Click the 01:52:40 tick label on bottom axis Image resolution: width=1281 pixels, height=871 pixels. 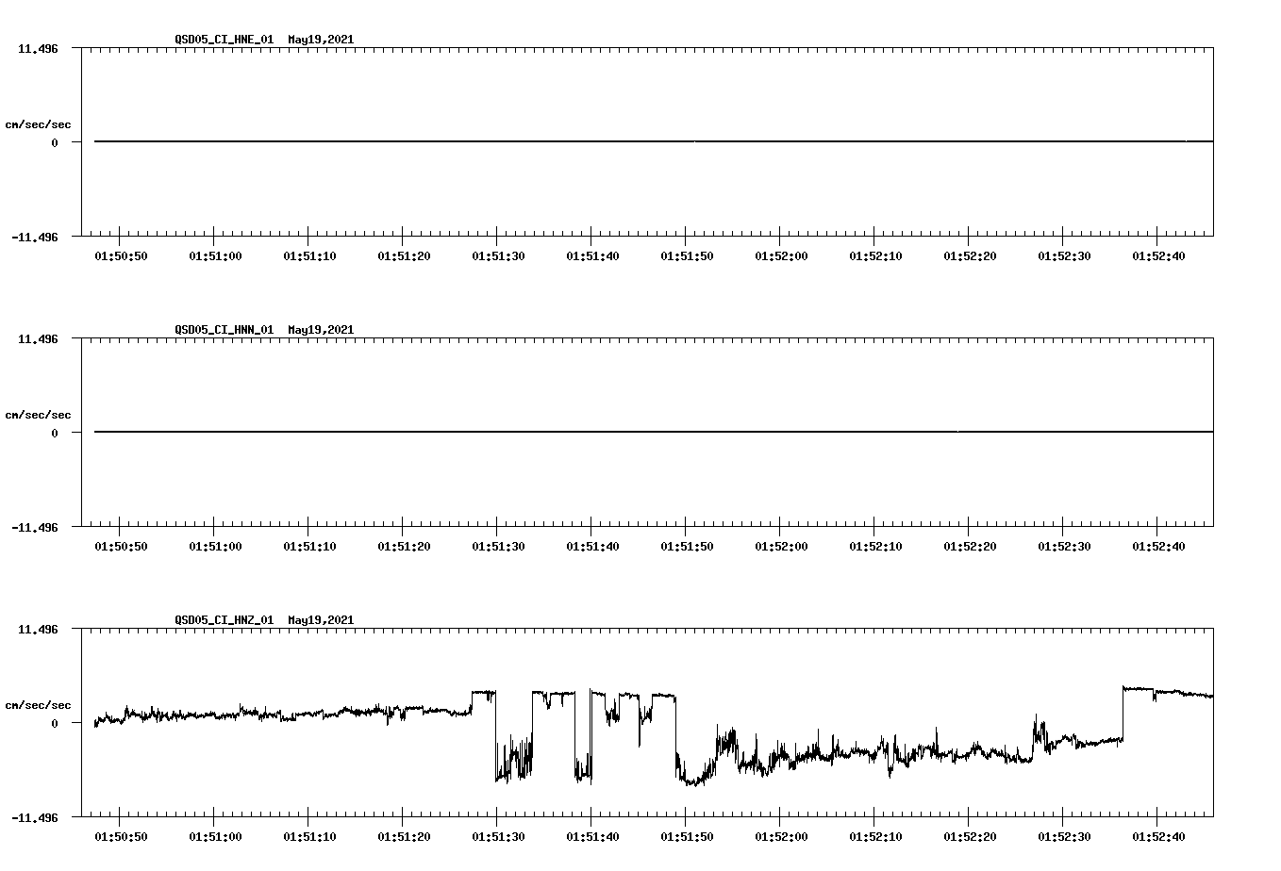pos(1157,835)
